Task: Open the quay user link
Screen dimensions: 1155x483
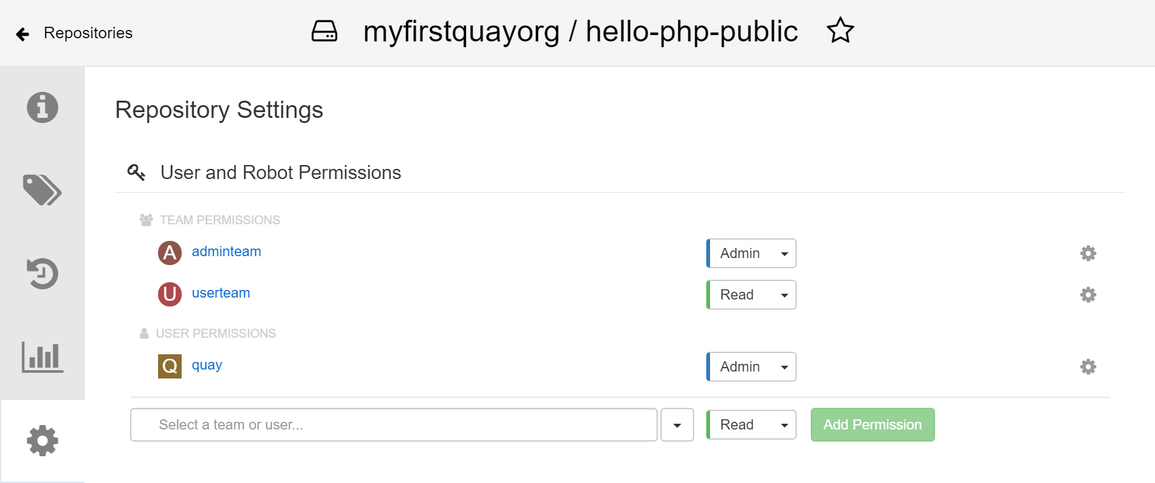Action: pyautogui.click(x=207, y=365)
